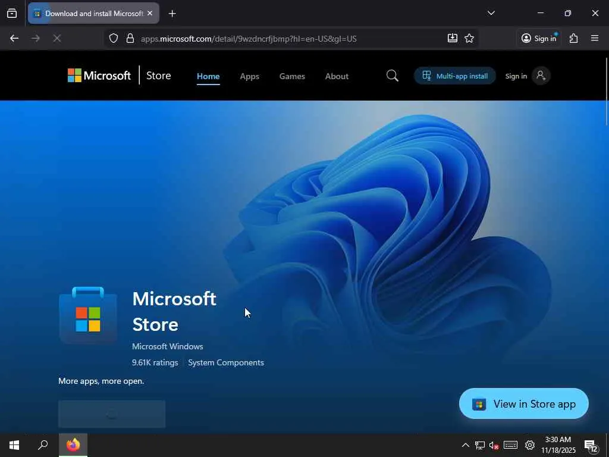Click the Microsoft Store app bag icon
The image size is (609, 457).
(x=88, y=315)
